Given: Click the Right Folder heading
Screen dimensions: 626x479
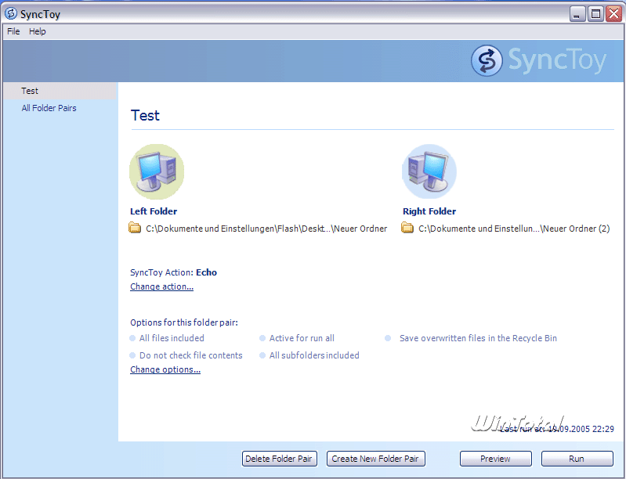Looking at the screenshot, I should [x=429, y=211].
